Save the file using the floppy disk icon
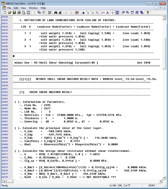The image size is (168, 189). [x=14, y=13]
